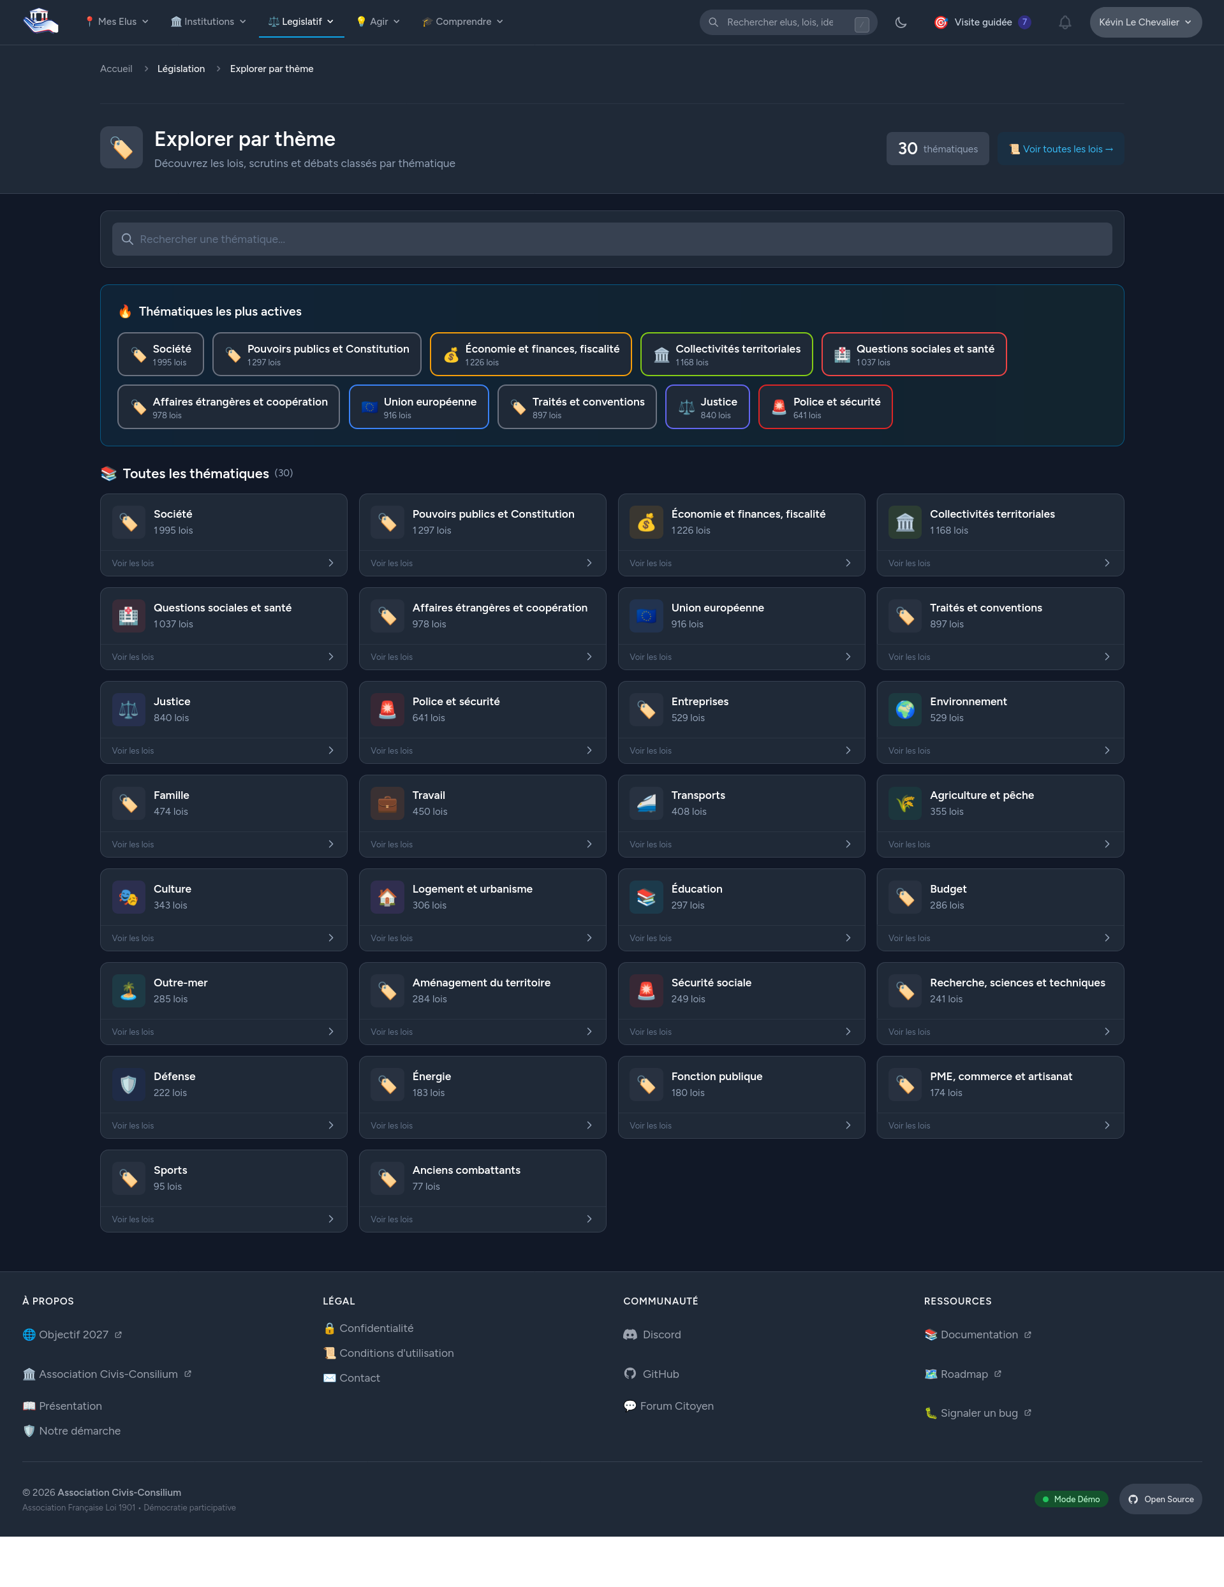Image resolution: width=1224 pixels, height=1587 pixels.
Task: Toggle the Mode Démo badge in the footer
Action: pos(1071,1499)
